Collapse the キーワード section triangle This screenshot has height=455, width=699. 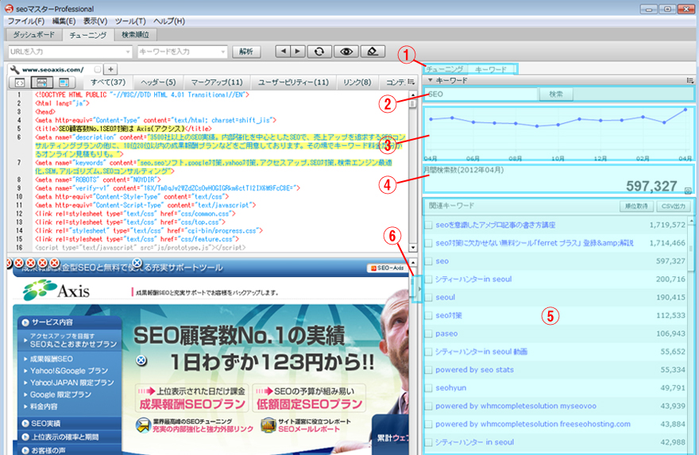click(x=431, y=80)
